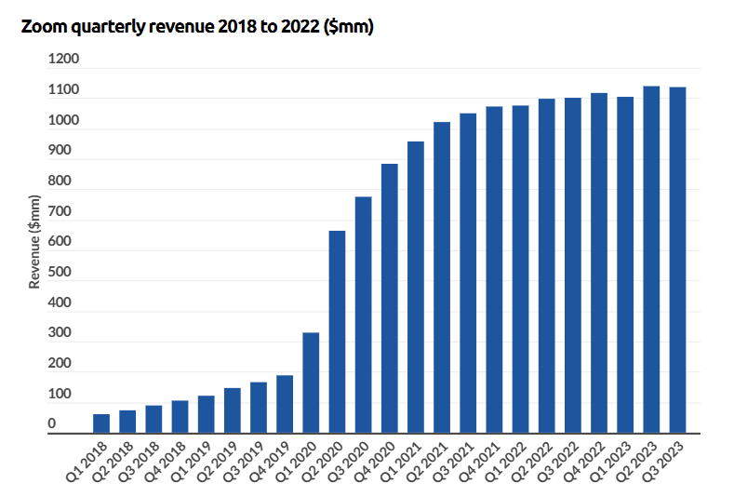Click the Q3 2023 bar
Viewport: 734px width, 497px height.
coord(677,261)
